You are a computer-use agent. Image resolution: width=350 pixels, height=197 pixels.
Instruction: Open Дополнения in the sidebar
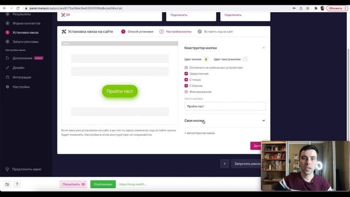(22, 58)
